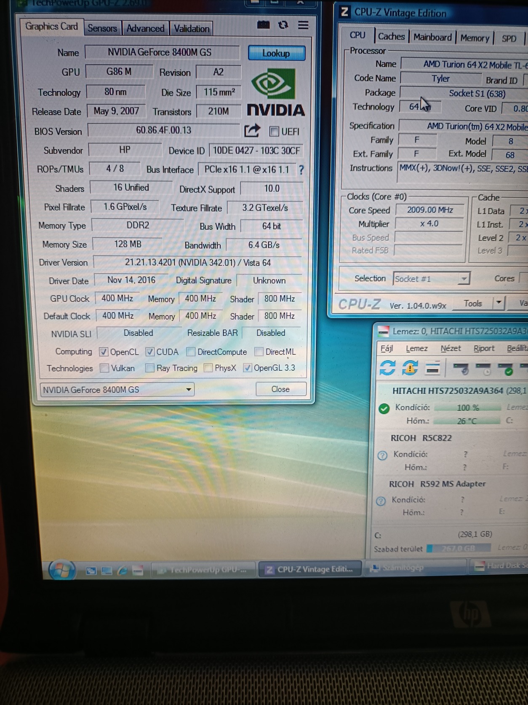Click the GPU-Z refresh icon

tap(283, 25)
